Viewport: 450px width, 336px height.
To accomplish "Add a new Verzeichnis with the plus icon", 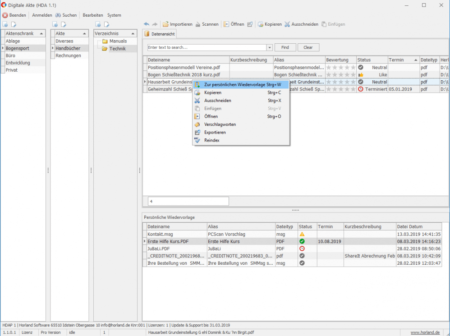I will [x=98, y=24].
